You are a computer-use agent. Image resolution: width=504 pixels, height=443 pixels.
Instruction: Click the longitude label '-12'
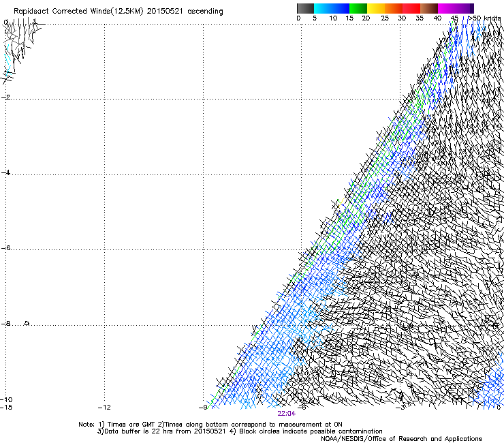104,408
